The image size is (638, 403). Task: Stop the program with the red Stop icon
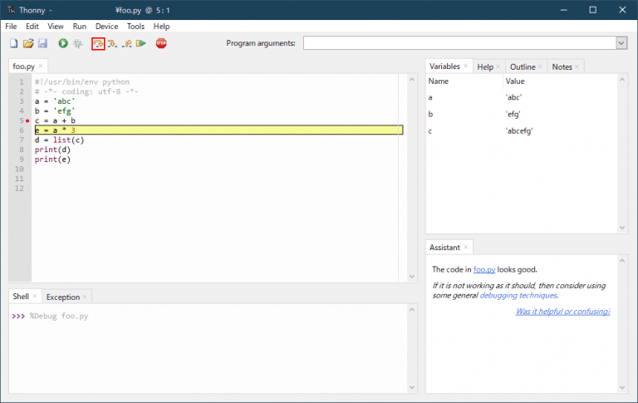coord(161,43)
